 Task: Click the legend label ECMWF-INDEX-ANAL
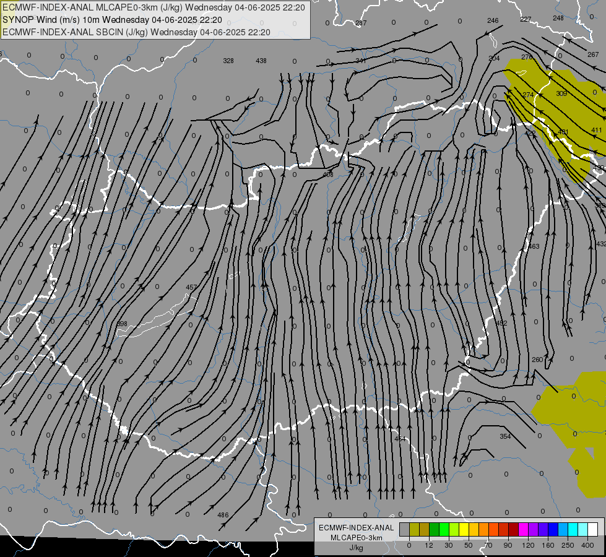357,528
